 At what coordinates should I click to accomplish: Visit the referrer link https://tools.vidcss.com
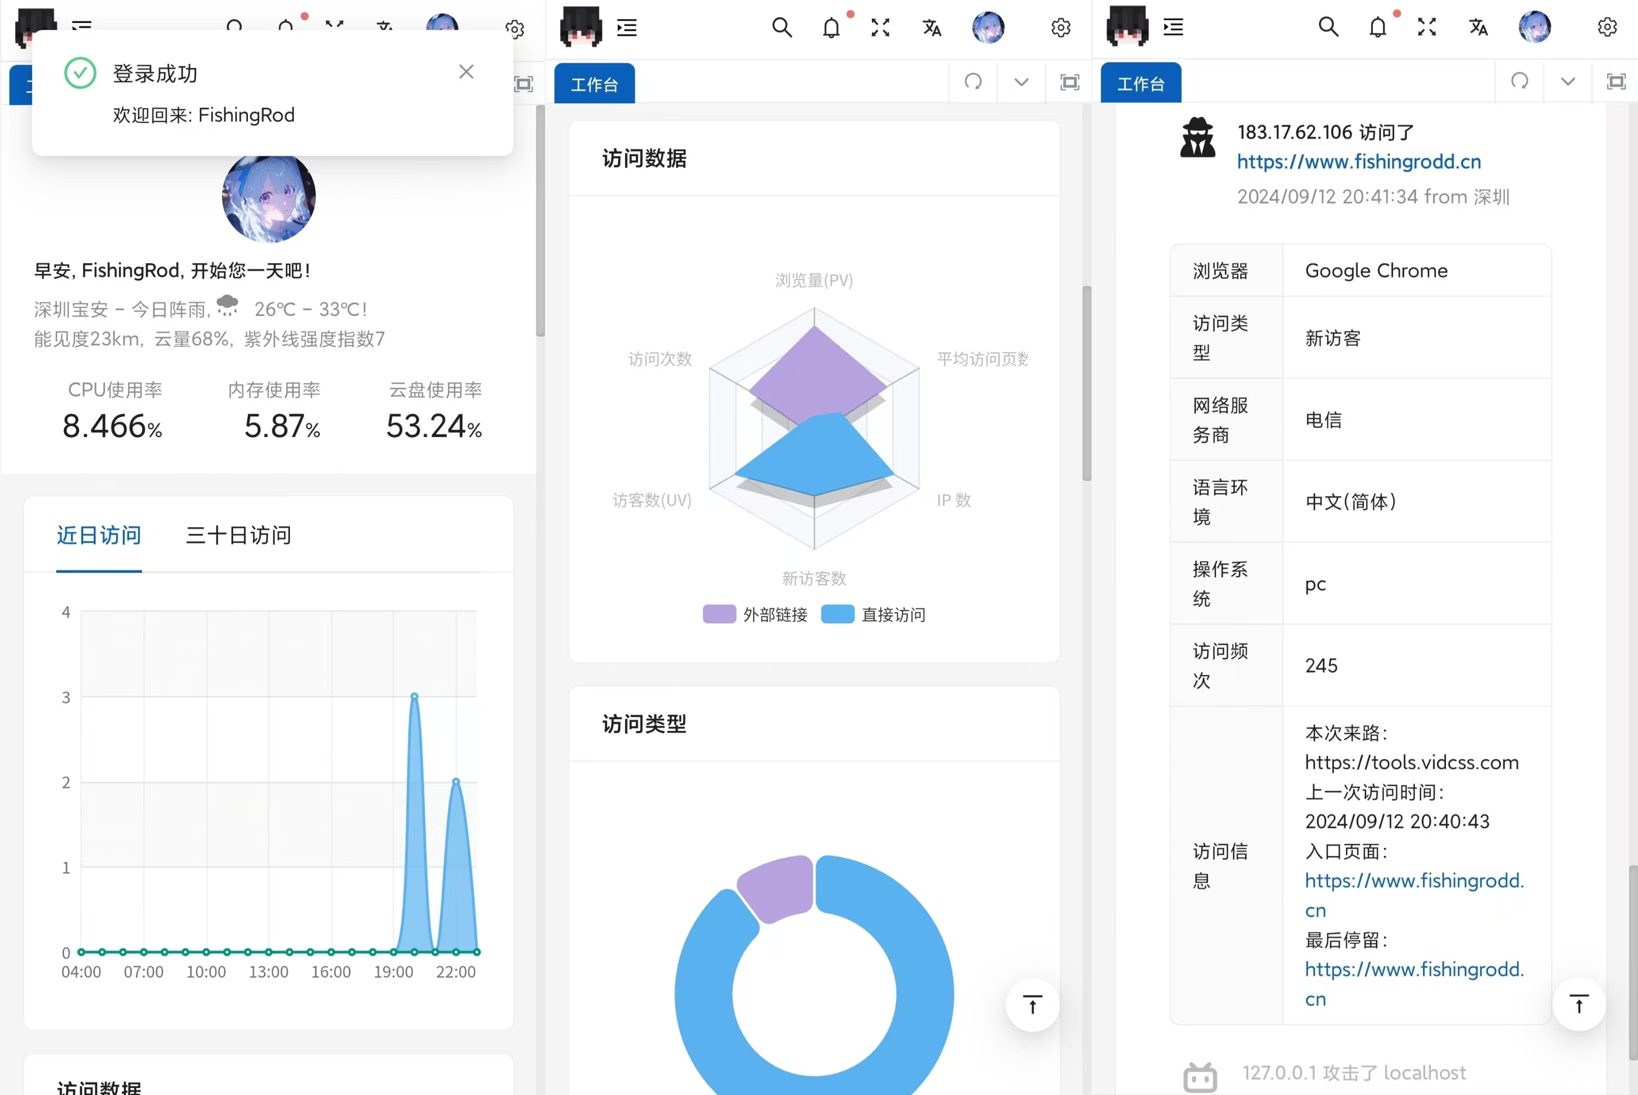tap(1412, 762)
